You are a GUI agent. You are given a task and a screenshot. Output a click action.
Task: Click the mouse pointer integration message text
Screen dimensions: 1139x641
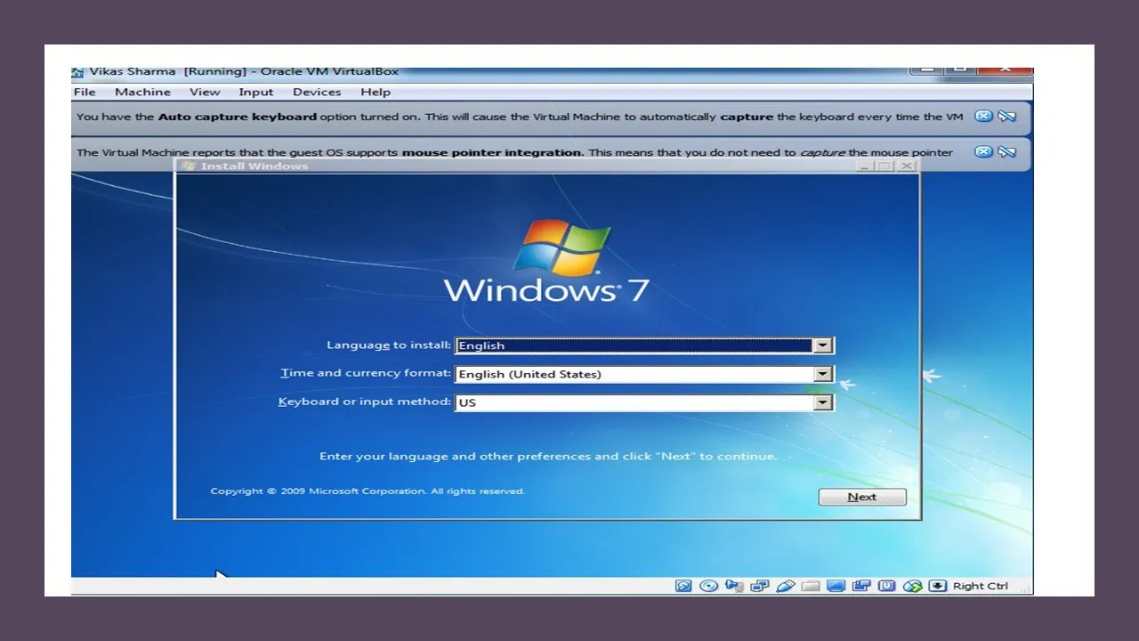(514, 152)
